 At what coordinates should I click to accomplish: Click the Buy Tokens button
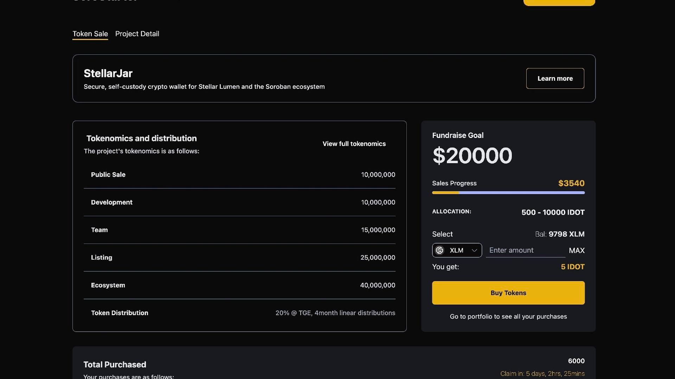pos(508,293)
